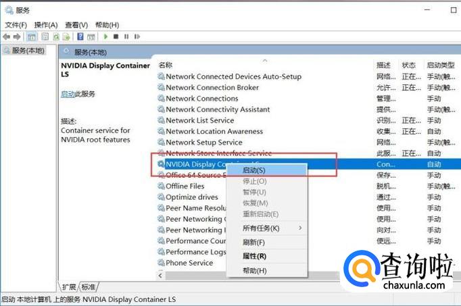This screenshot has width=461, height=306.
Task: Minimize the 服务 window
Action: [x=427, y=10]
